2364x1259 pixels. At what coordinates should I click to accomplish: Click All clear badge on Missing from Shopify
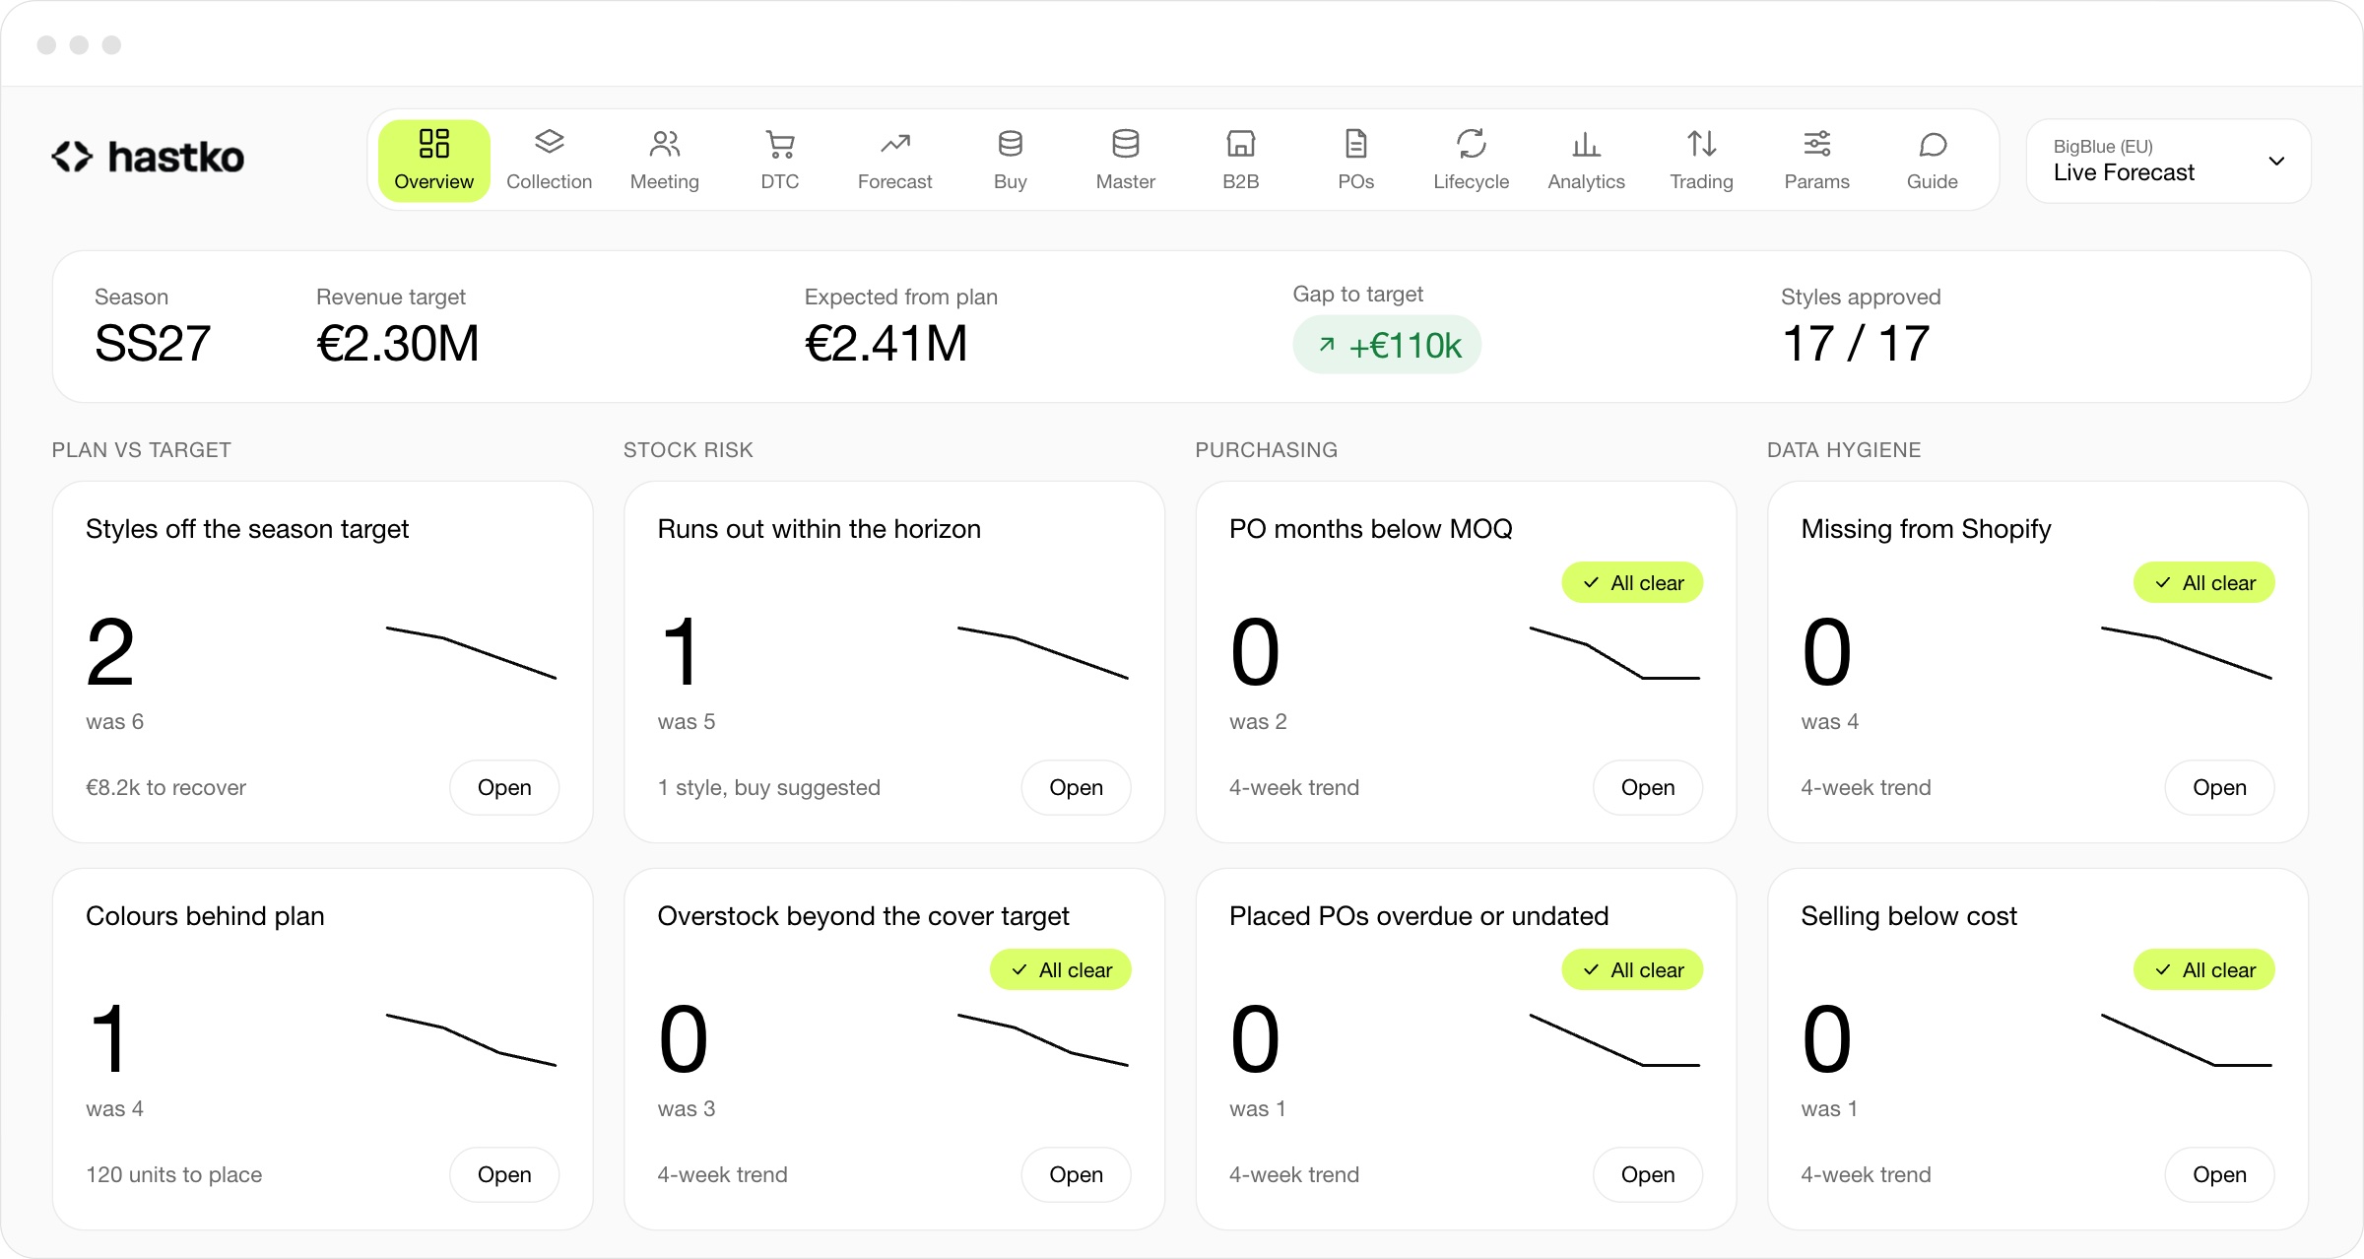[x=2204, y=583]
